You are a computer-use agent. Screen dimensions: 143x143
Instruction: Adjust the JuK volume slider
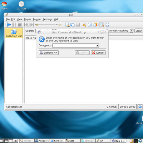click(59, 25)
